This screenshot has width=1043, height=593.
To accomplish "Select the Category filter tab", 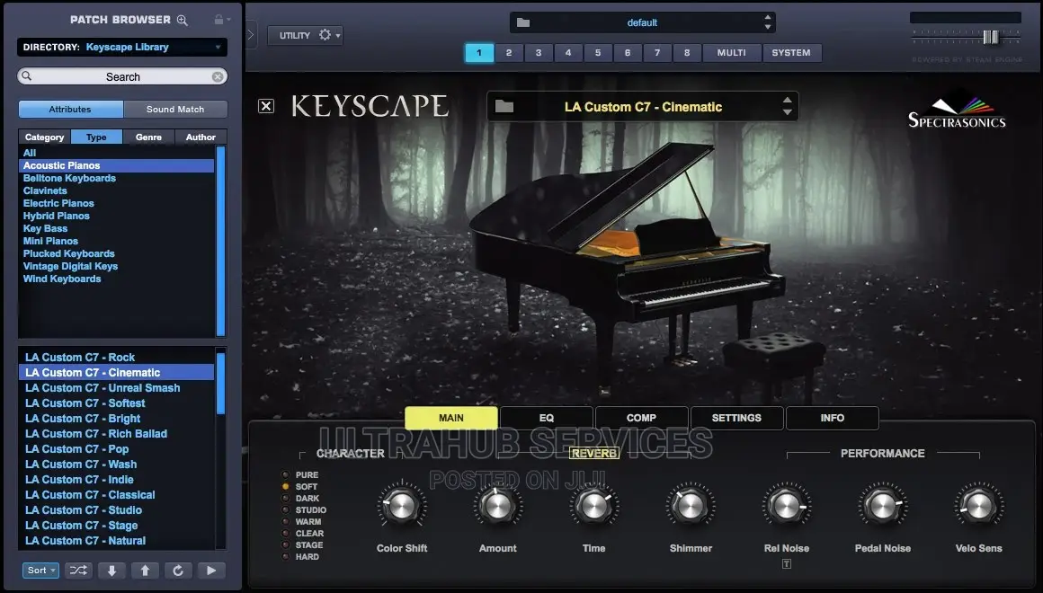I will (x=45, y=137).
